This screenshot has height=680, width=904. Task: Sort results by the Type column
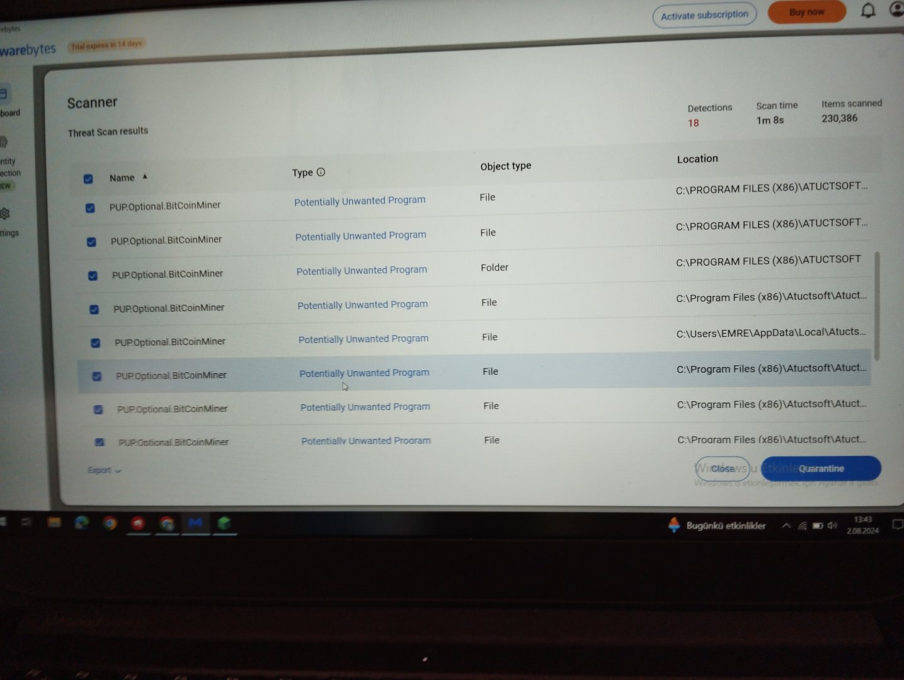pos(302,173)
